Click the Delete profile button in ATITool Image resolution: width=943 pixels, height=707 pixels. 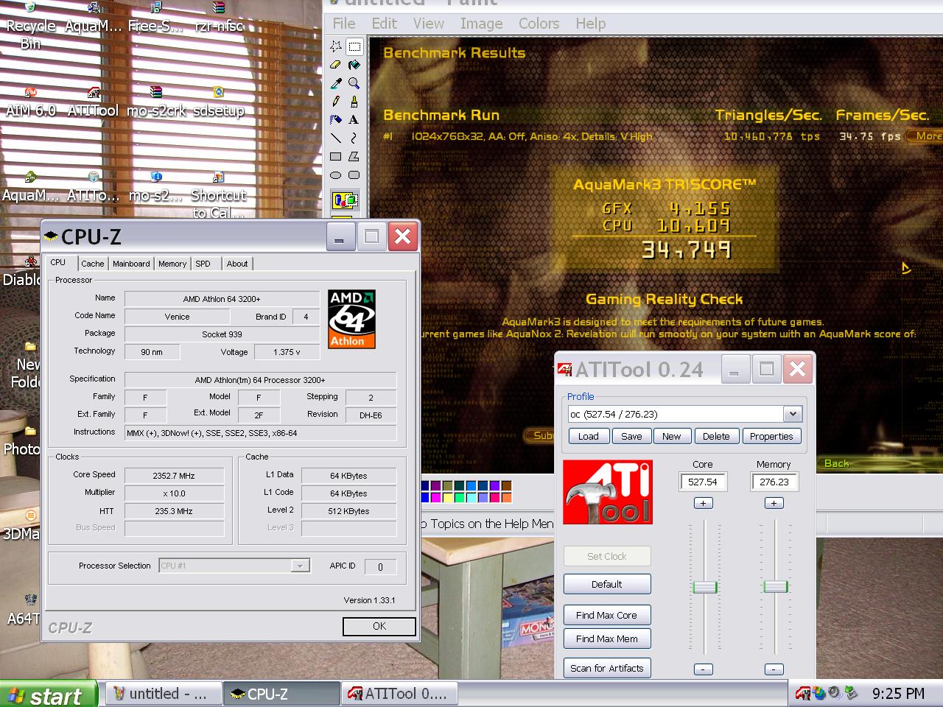coord(716,436)
